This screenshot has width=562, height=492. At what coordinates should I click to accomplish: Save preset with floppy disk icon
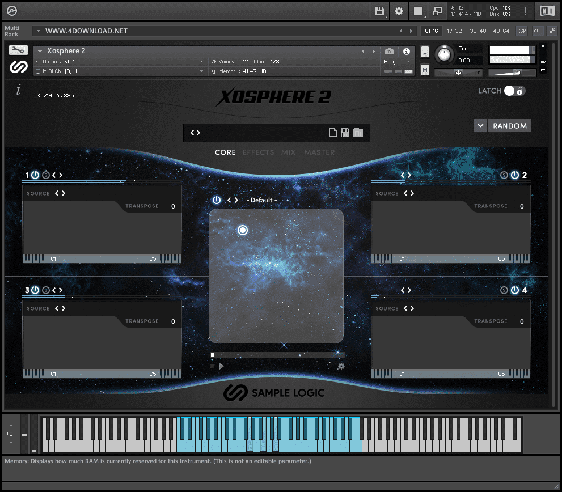point(345,133)
